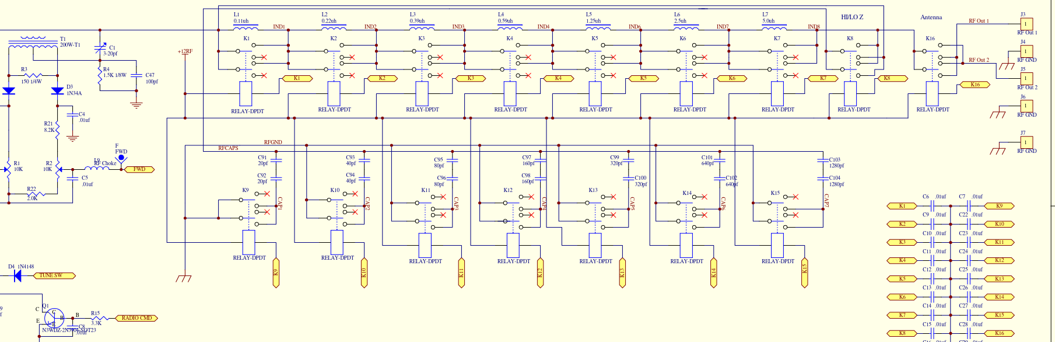Select the HI/LO Z text label
Image resolution: width=1055 pixels, height=342 pixels.
point(851,18)
